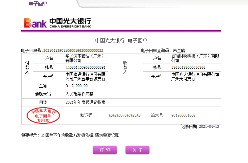The height and width of the screenshot is (163, 248).
Task: Select payer bank 中国建设银行股份有限公司广州五羊新城支行
Action: coord(86,77)
